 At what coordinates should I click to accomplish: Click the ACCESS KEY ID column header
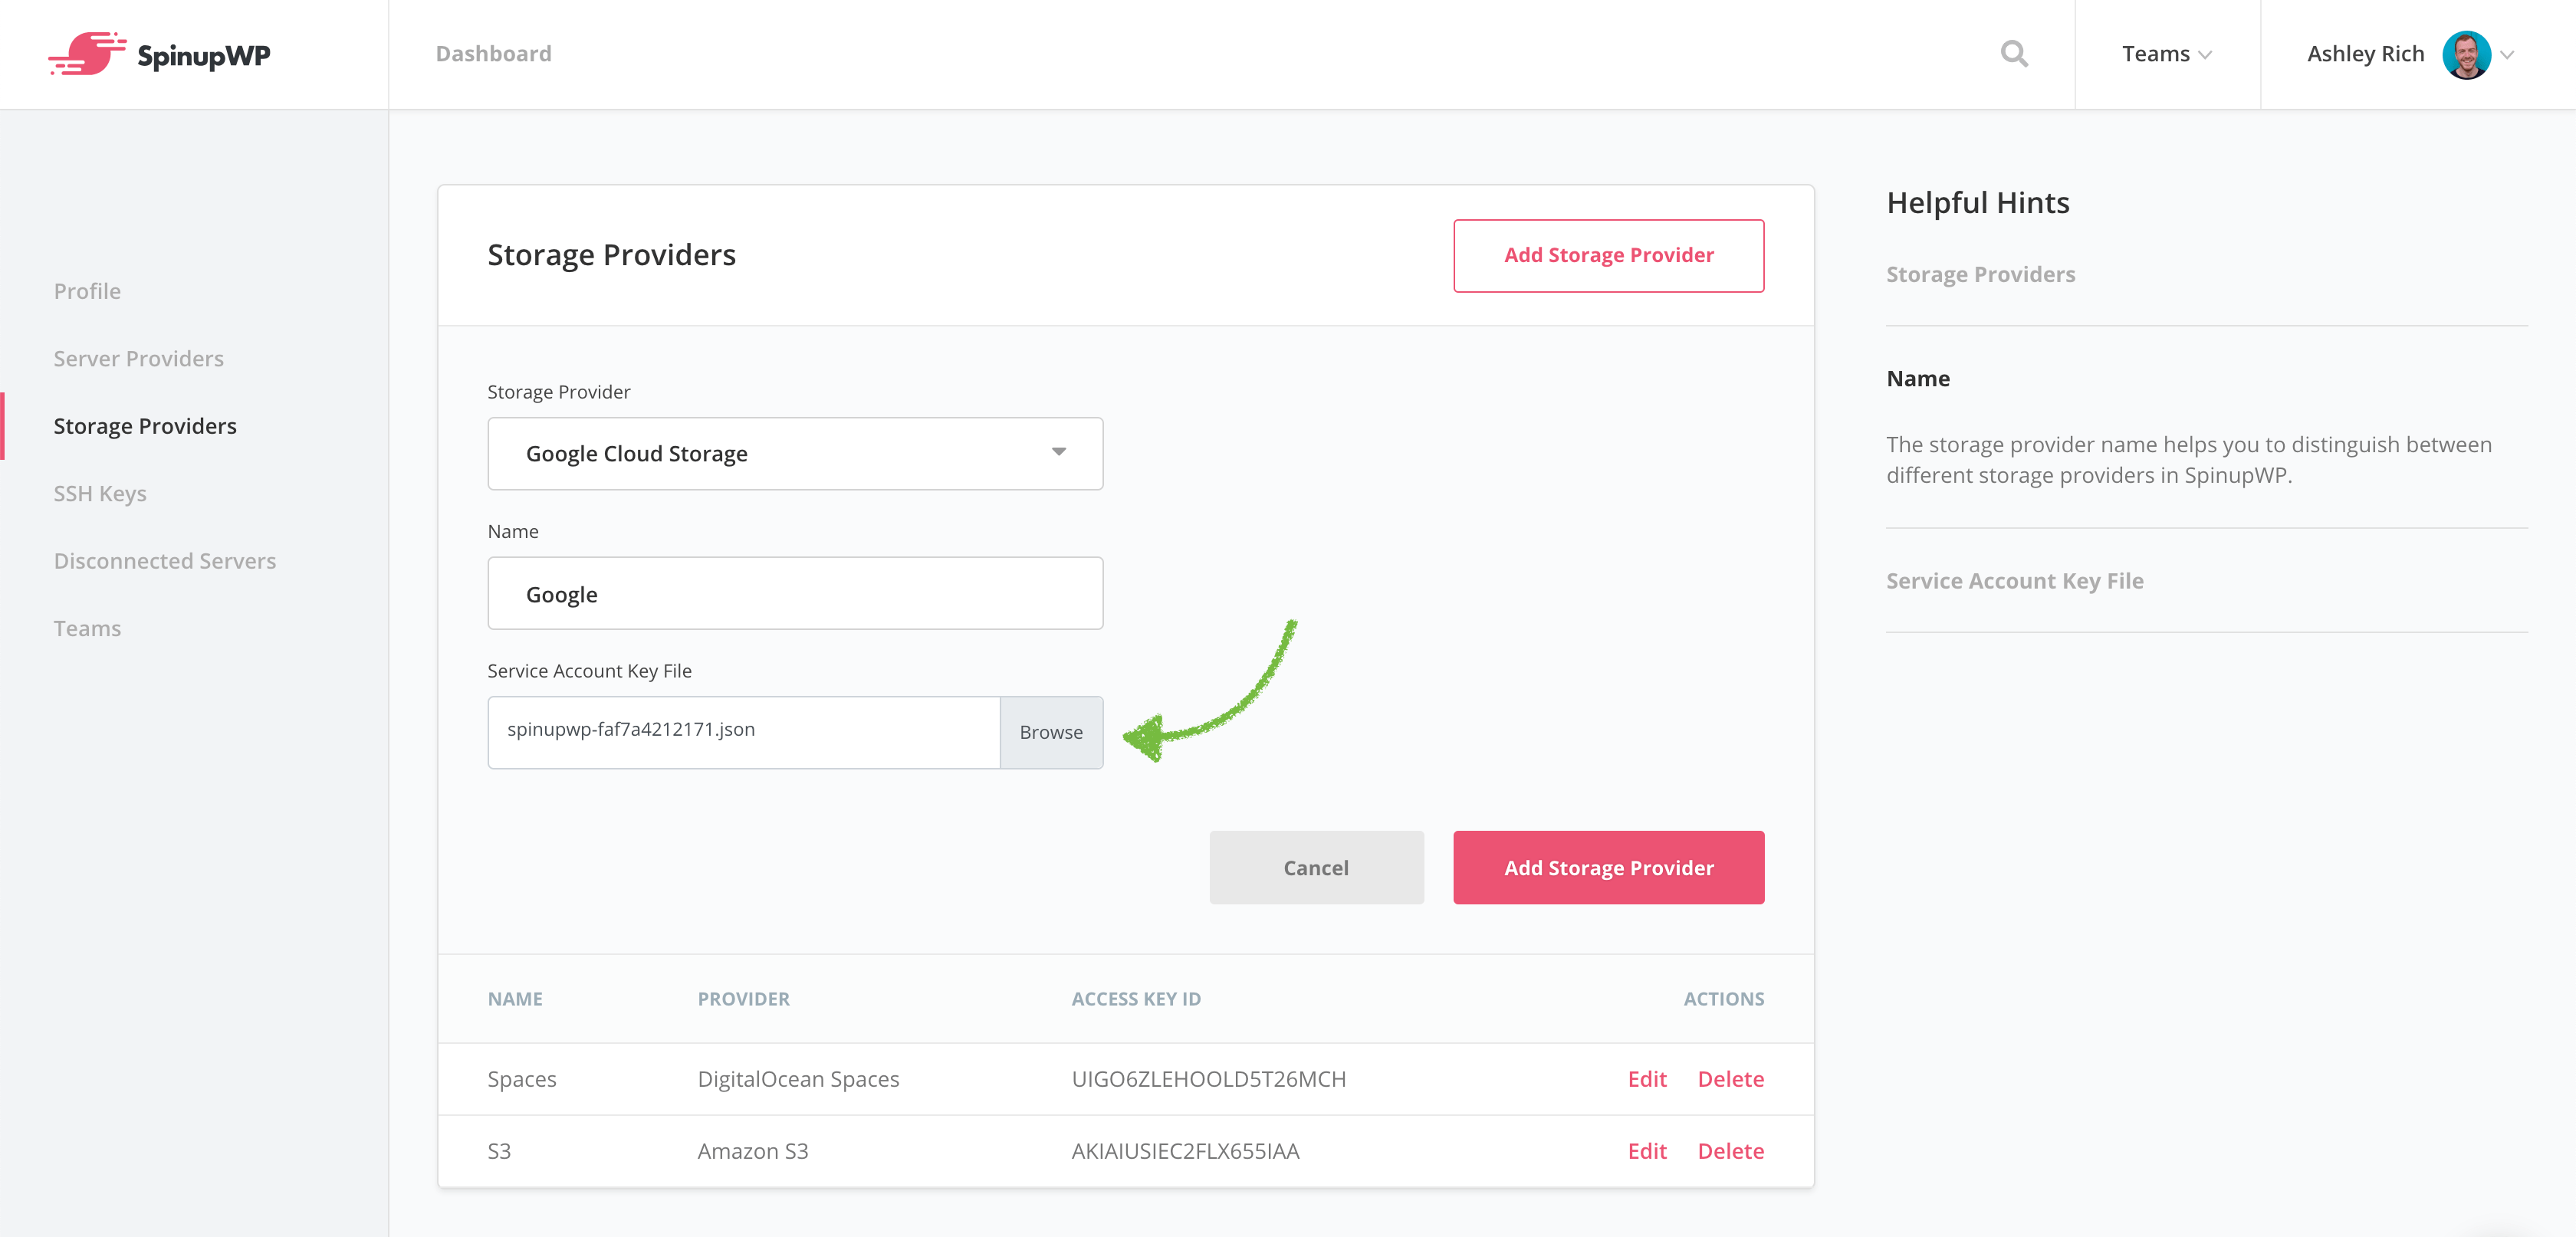(x=1136, y=999)
